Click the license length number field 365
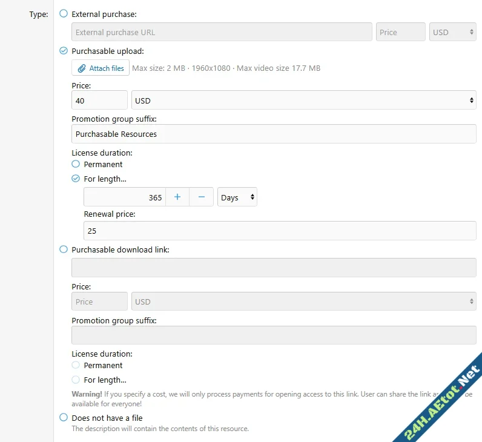Viewport: 482px width, 442px height. [124, 197]
